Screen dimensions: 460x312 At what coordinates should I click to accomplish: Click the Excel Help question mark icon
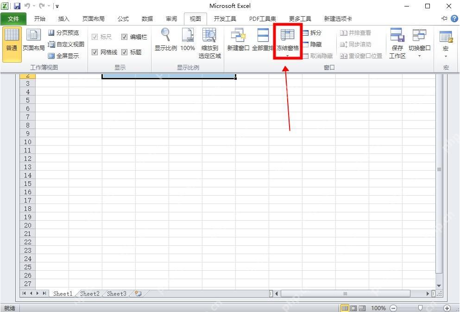454,19
